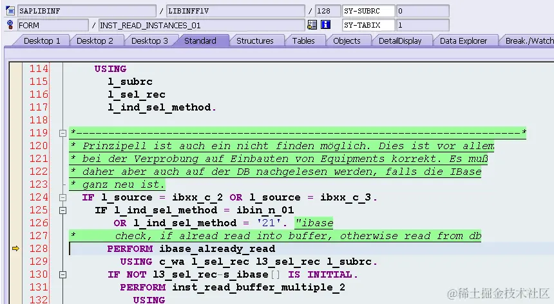Collapse the IF NOT block at line 130
This screenshot has height=304, width=554.
pos(62,274)
